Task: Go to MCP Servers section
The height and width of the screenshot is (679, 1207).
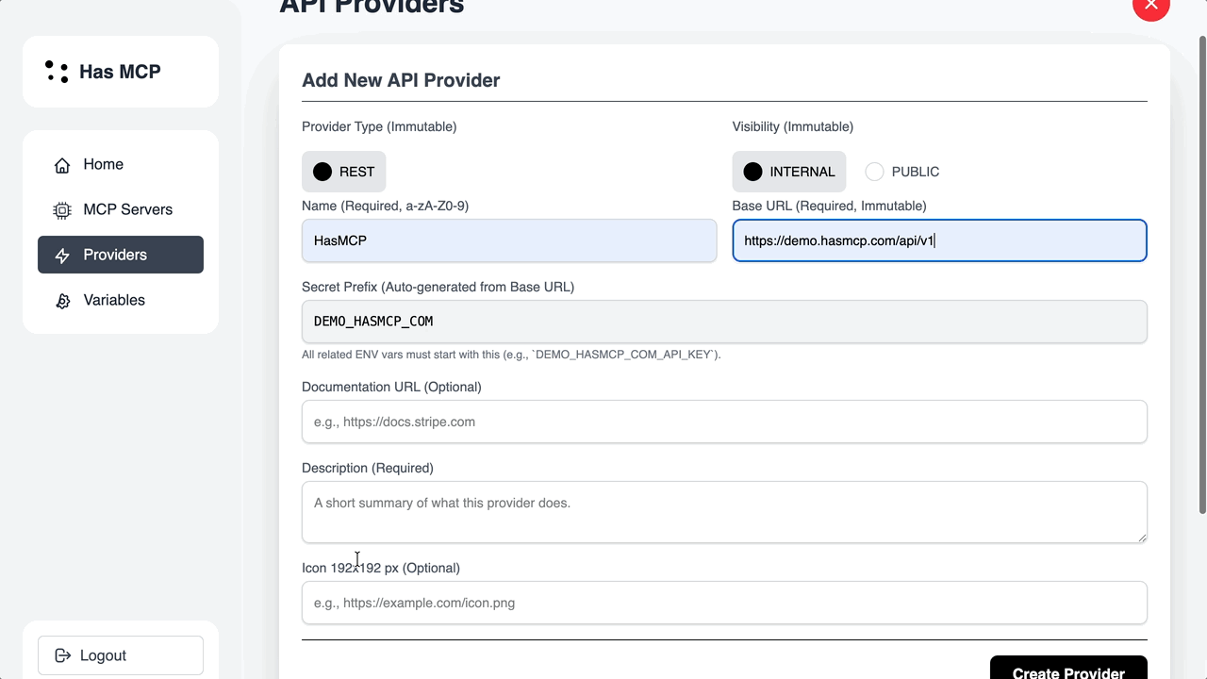Action: [x=121, y=209]
